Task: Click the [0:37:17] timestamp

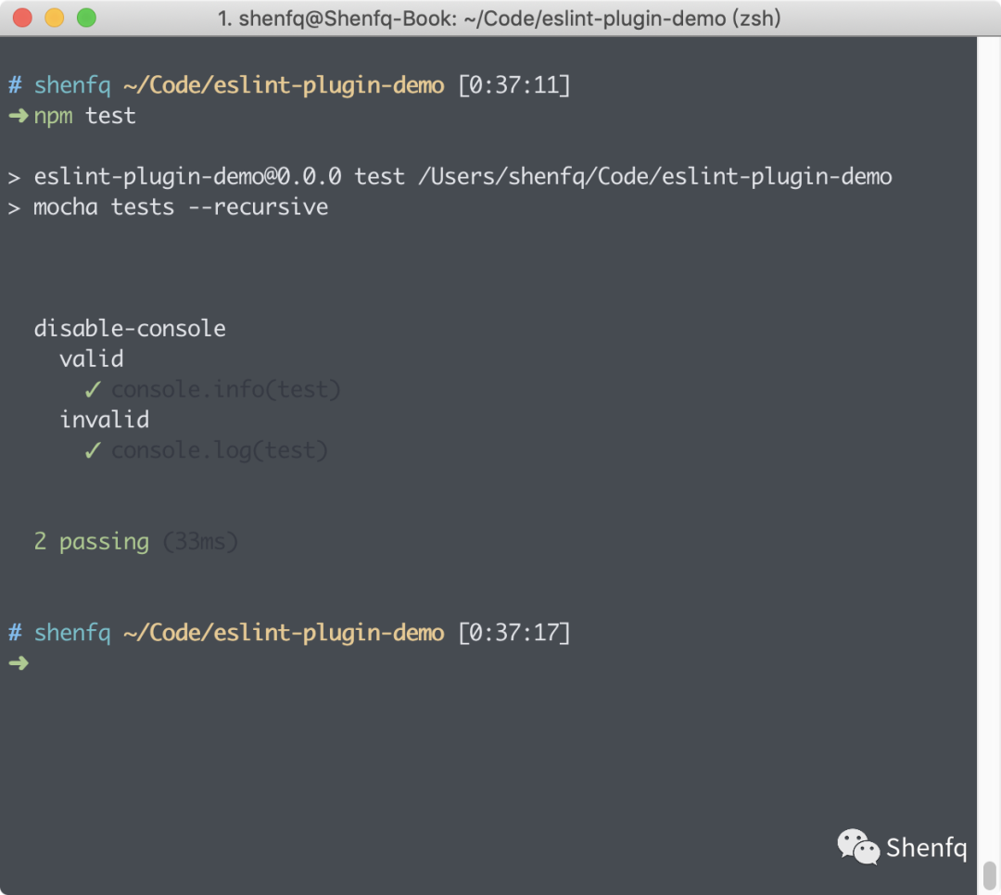Action: (x=514, y=633)
